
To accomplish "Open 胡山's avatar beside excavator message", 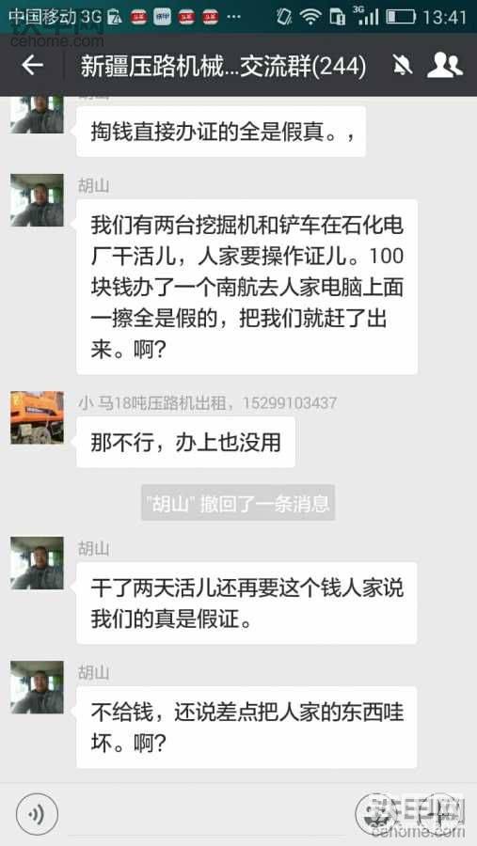I will point(38,199).
